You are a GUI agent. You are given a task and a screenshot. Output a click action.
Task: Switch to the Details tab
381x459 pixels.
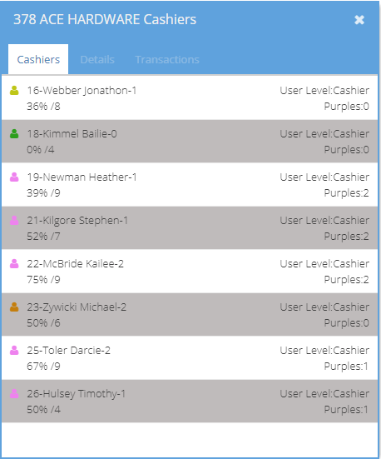coord(97,59)
